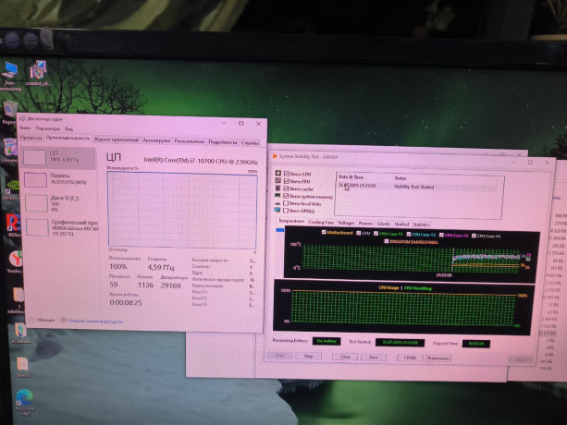Image resolution: width=567 pixels, height=425 pixels.
Task: Open the aida64 folder desktop icon
Action: [18, 296]
